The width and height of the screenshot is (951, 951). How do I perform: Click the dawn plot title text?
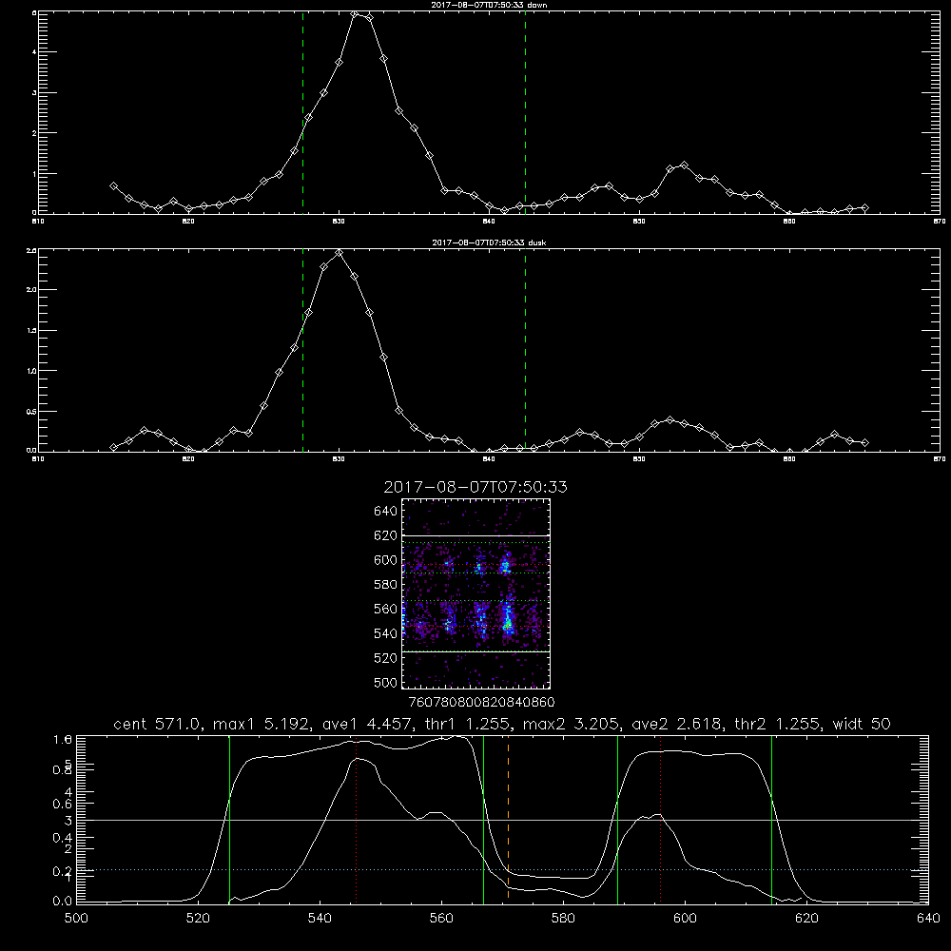[490, 5]
